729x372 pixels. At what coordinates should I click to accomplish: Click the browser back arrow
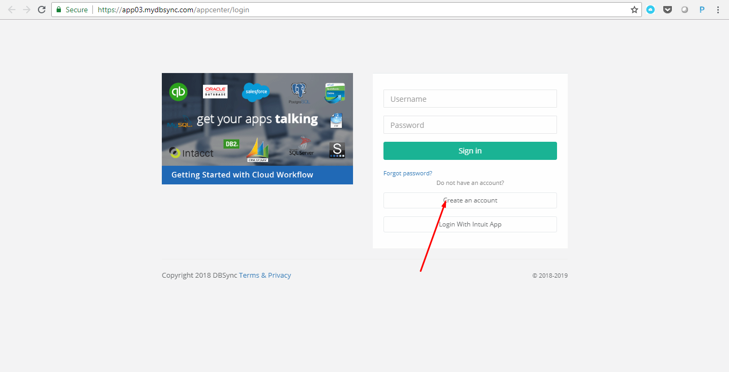click(x=12, y=10)
